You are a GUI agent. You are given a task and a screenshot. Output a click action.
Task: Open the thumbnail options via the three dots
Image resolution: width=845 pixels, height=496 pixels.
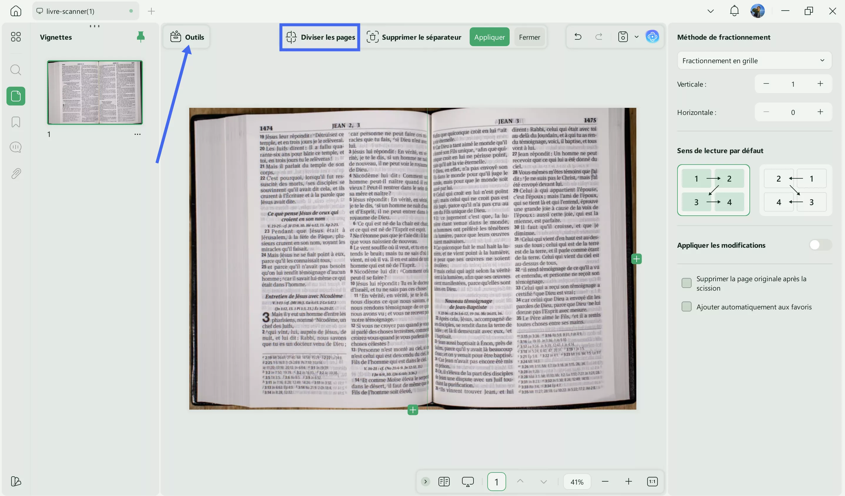coord(138,134)
